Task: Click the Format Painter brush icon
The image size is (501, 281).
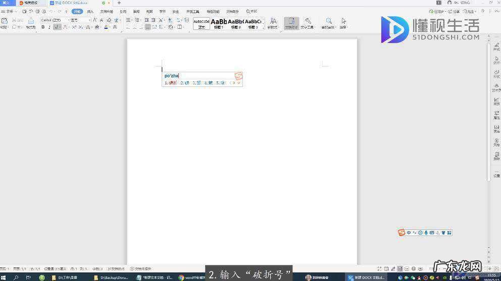Action: pos(31,21)
